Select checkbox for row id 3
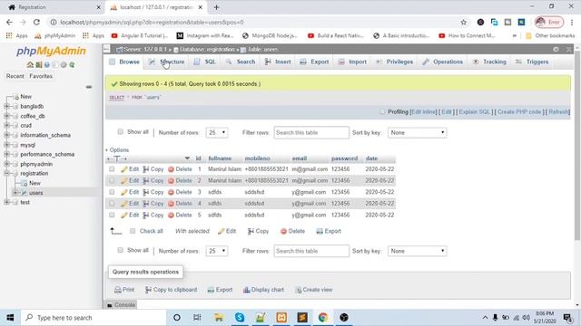The image size is (581, 326). 112,192
